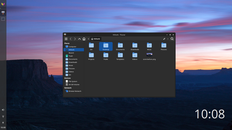232x130 pixels.
Task: Select the Templates folder
Action: pos(120,56)
